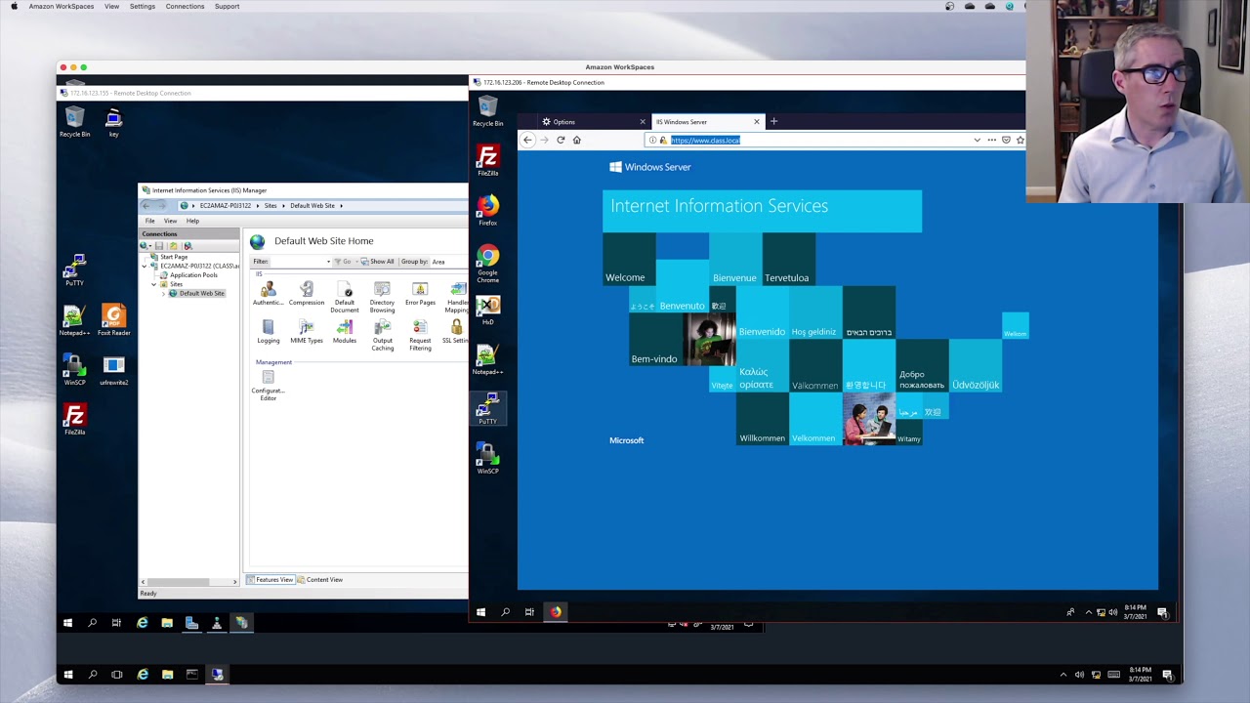Click the IIS Filter text field
1250x703 pixels.
pos(297,262)
